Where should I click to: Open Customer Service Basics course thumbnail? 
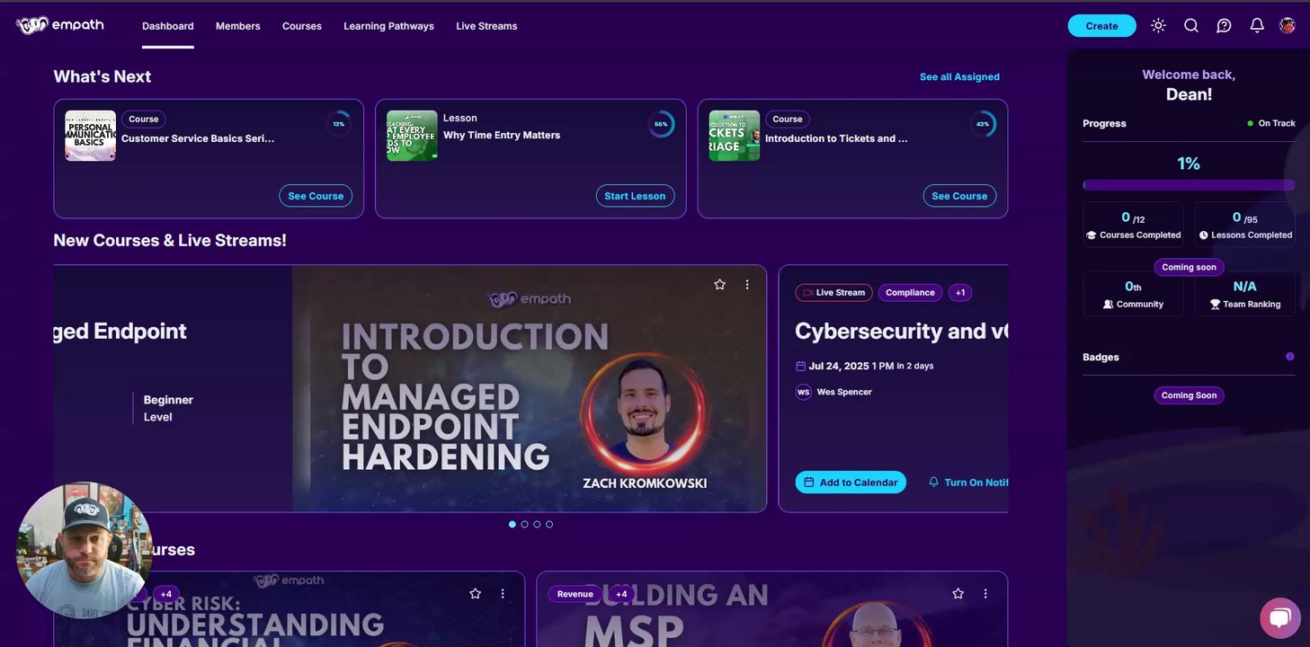(x=90, y=136)
